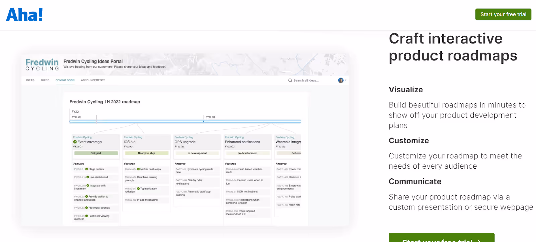Click the 'Stage details' feature row
This screenshot has height=242, width=536.
tap(96, 169)
